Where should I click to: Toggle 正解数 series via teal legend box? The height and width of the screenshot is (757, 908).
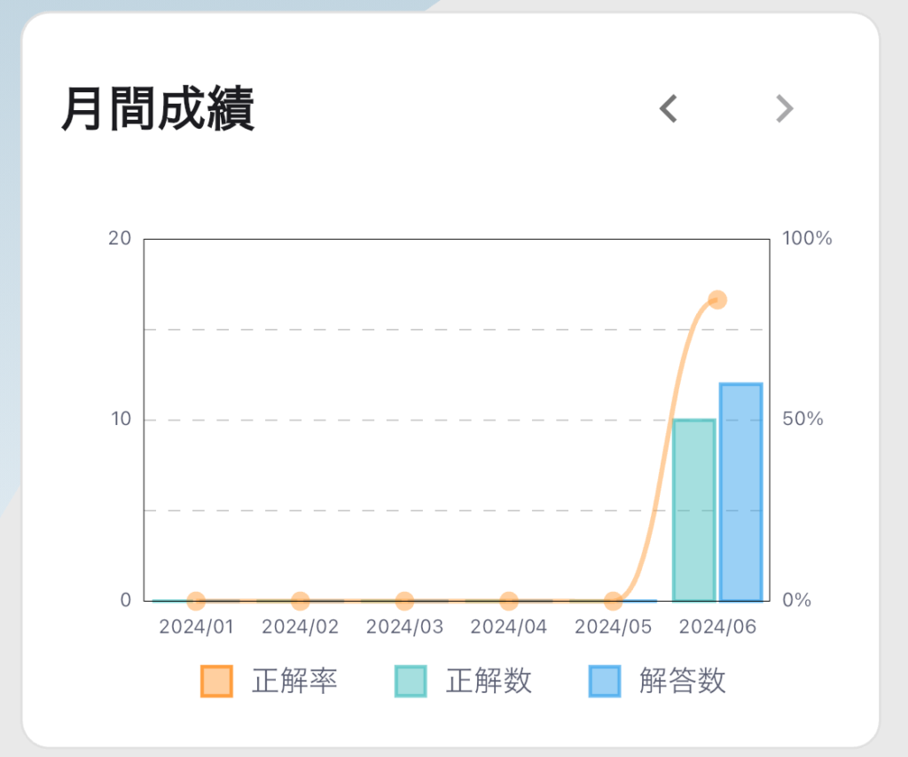(x=411, y=681)
